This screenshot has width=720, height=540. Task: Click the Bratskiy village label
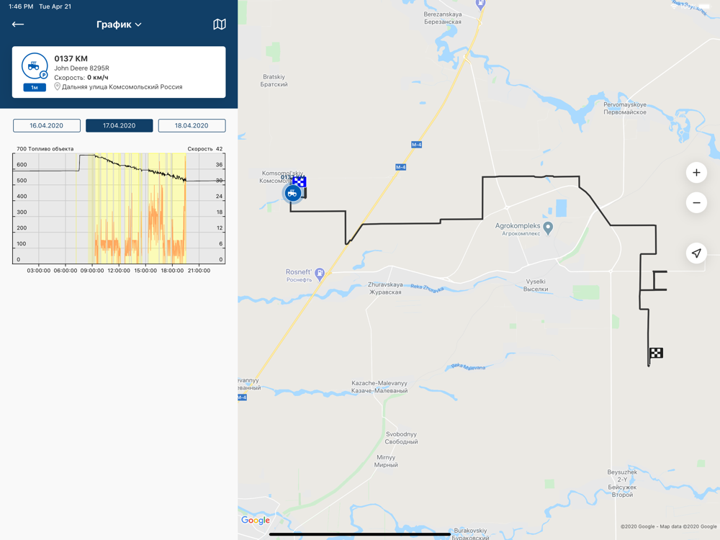tap(274, 81)
